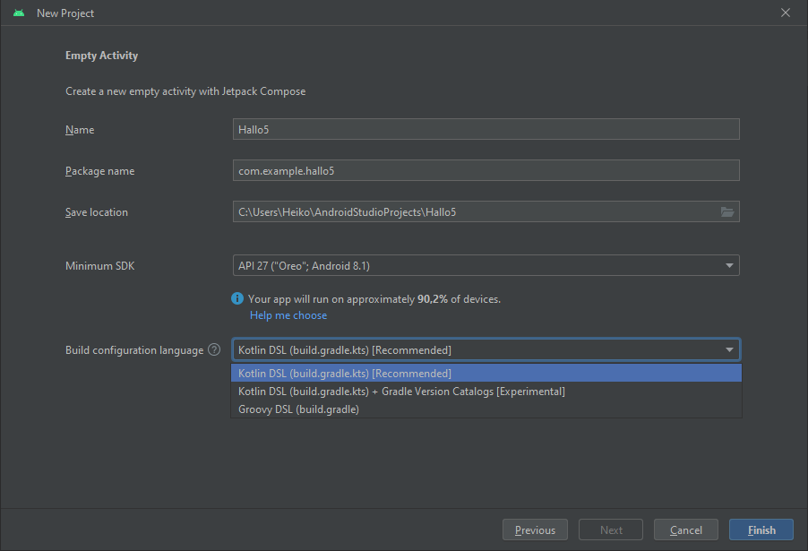This screenshot has width=808, height=551.
Task: Click the Empty Activity heading
Action: pos(101,56)
